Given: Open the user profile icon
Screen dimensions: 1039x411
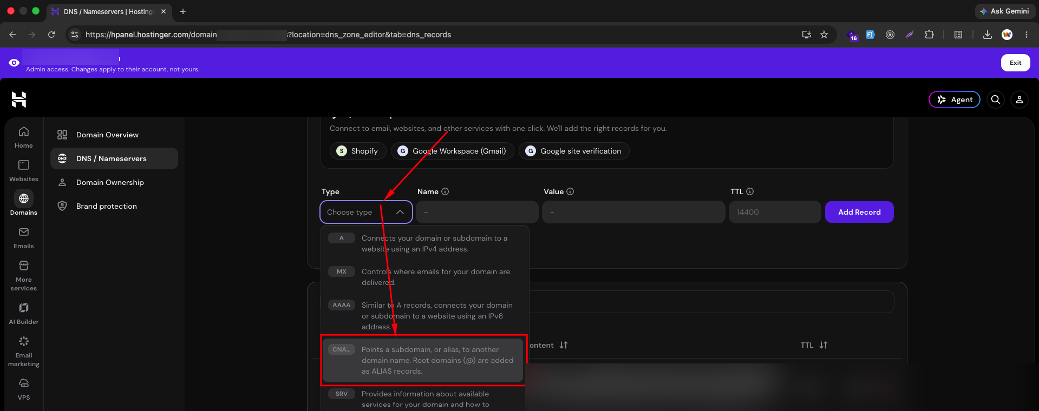Looking at the screenshot, I should (1020, 100).
